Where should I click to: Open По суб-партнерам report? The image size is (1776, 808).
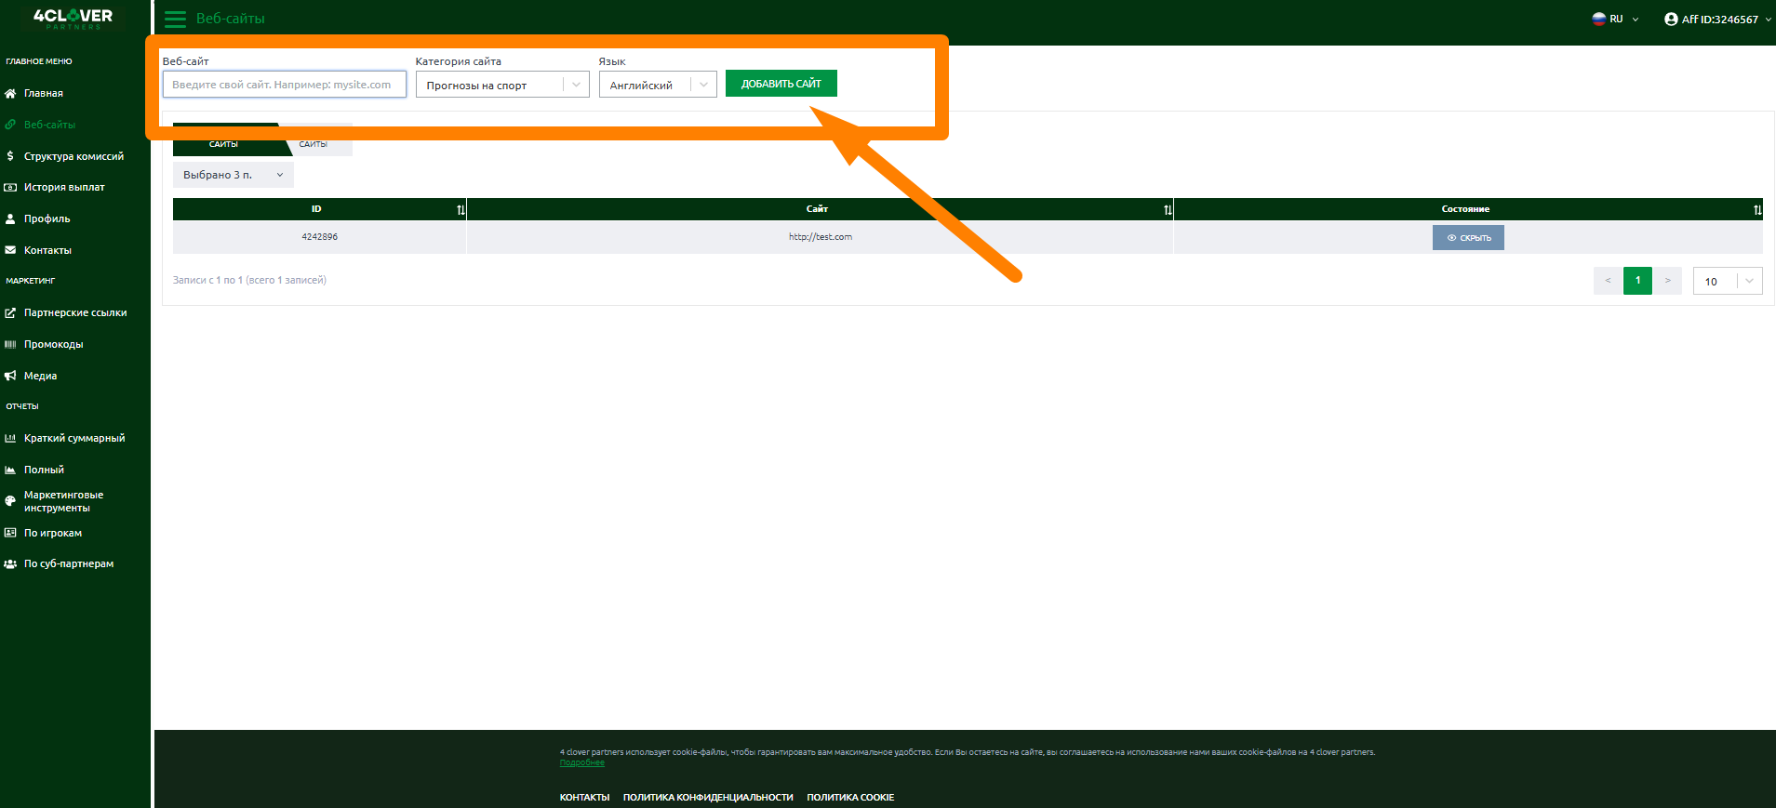tap(69, 563)
